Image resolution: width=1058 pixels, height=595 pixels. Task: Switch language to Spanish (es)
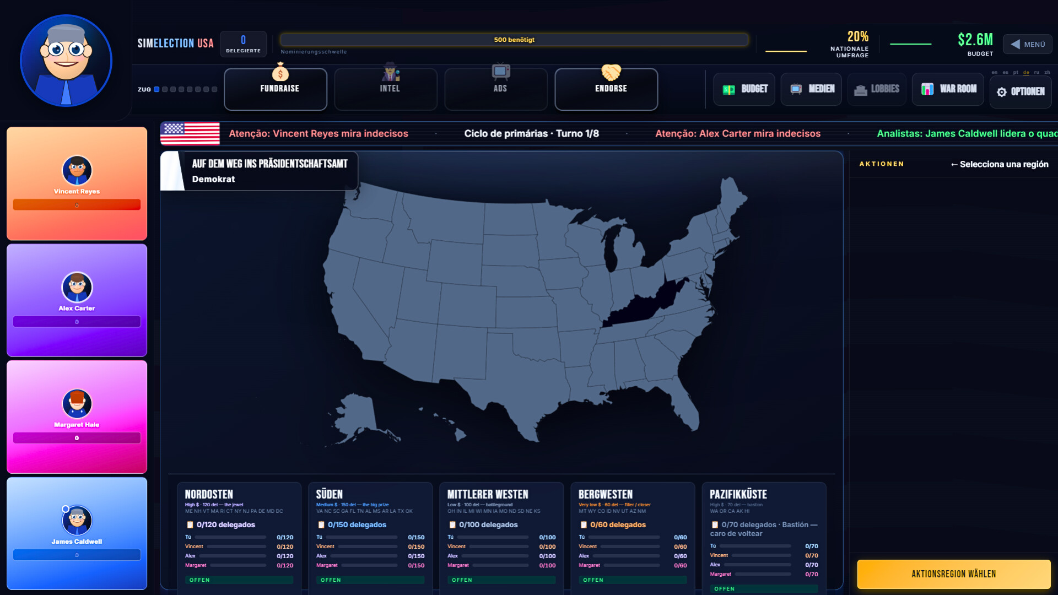pos(1005,72)
